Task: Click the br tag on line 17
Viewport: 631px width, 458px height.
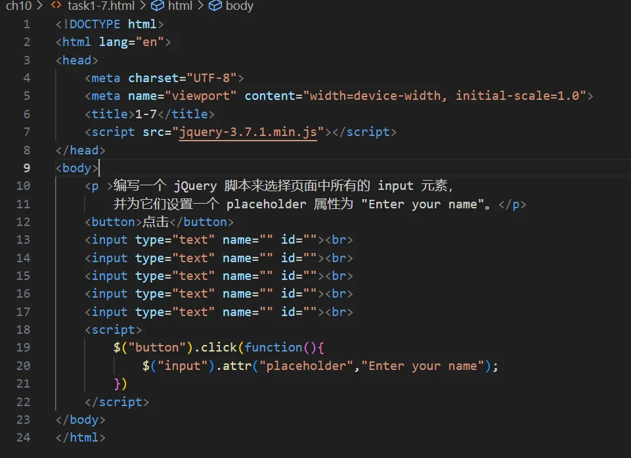Action: pos(339,312)
